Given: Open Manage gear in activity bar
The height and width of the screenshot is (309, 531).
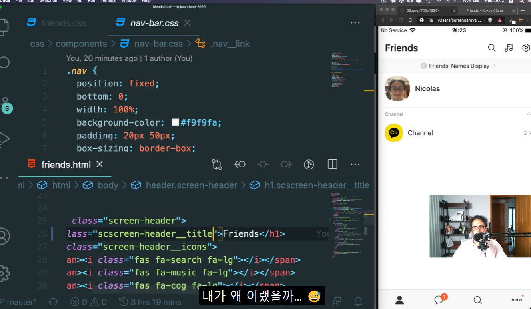Looking at the screenshot, I should click(x=4, y=273).
